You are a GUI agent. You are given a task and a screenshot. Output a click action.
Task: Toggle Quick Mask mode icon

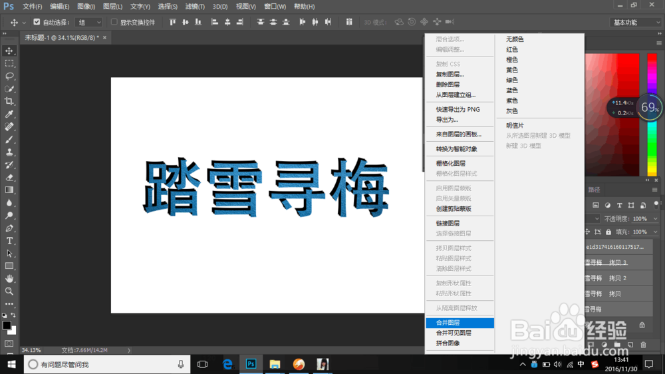pos(9,343)
